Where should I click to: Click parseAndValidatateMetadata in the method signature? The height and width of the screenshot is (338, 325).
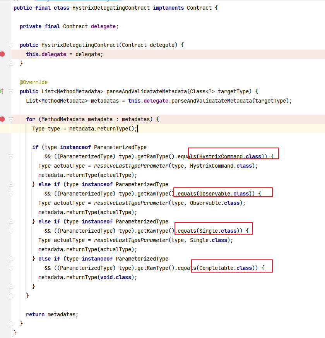pos(147,91)
